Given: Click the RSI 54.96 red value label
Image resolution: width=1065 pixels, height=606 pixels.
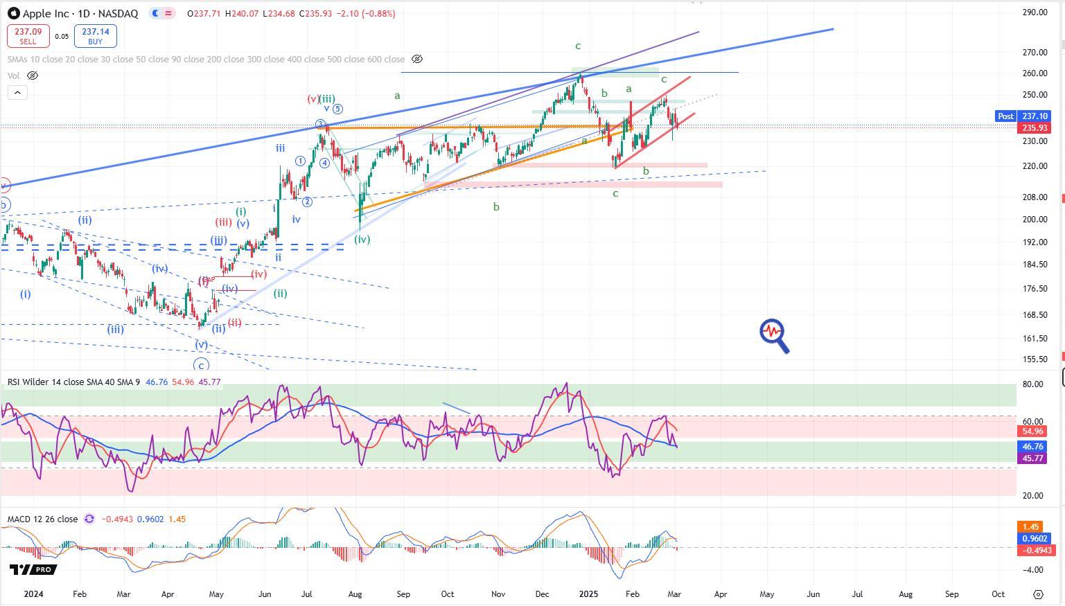Looking at the screenshot, I should tap(1033, 431).
